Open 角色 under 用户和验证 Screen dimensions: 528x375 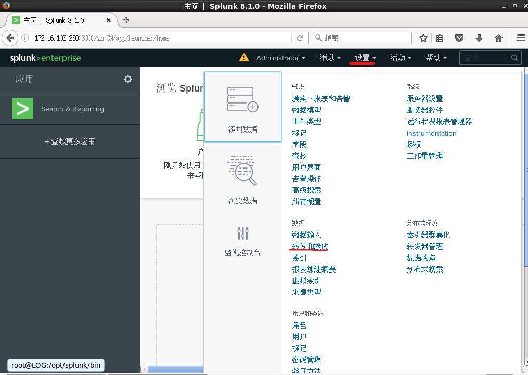pos(299,326)
